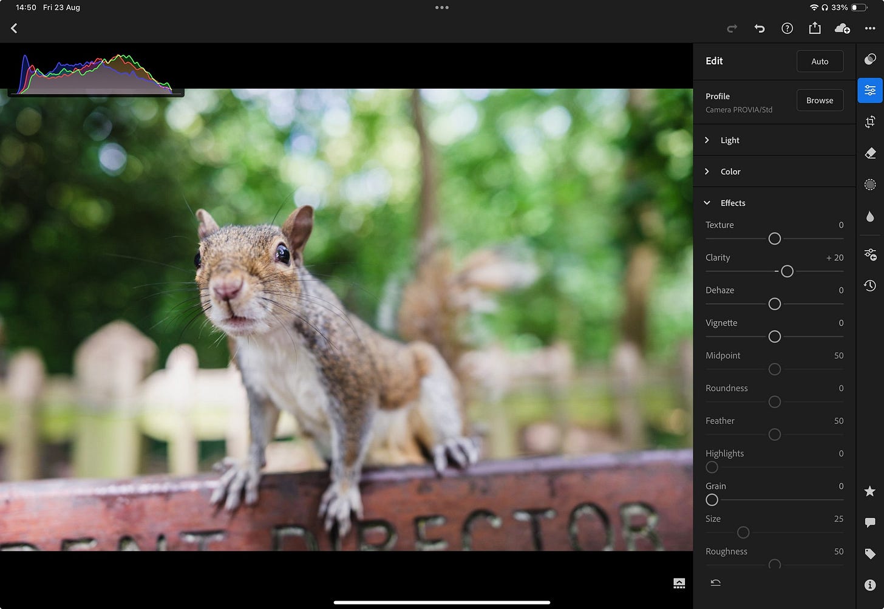Viewport: 884px width, 609px height.
Task: Open the Presets panel icon
Action: (869, 59)
